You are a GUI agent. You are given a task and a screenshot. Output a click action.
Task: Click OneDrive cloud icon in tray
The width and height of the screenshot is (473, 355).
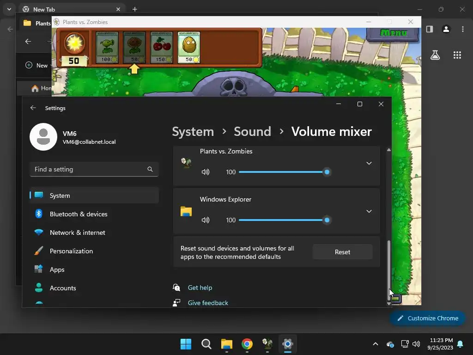point(390,344)
